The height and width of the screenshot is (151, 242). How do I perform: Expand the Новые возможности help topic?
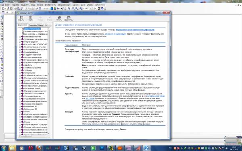(x=20, y=37)
